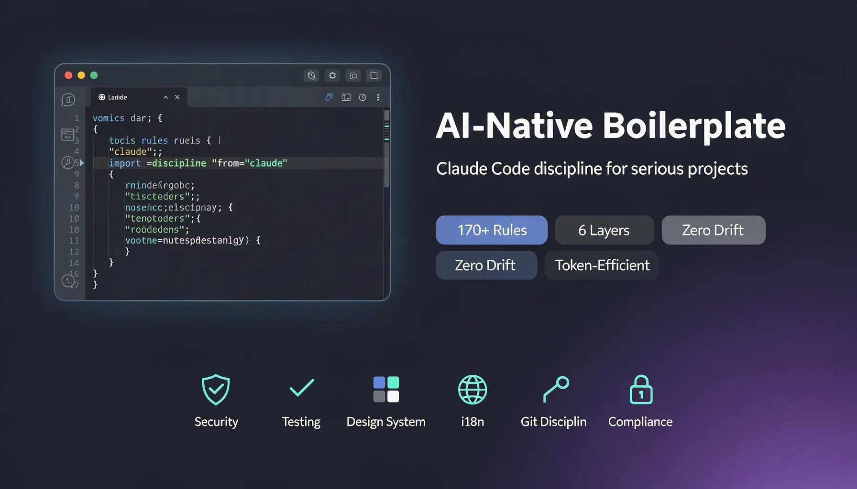Viewport: 857px width, 489px height.
Task: Open the chat bubble icon in editor sidebar
Action: (x=68, y=100)
